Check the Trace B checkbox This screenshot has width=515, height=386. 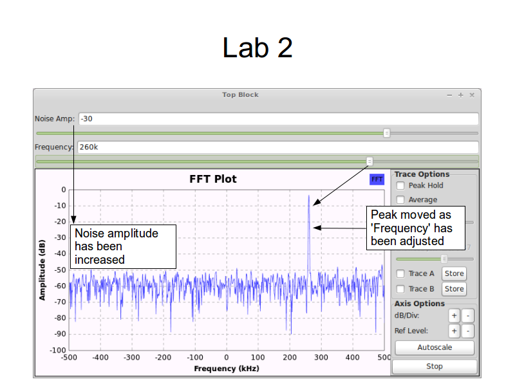(400, 289)
